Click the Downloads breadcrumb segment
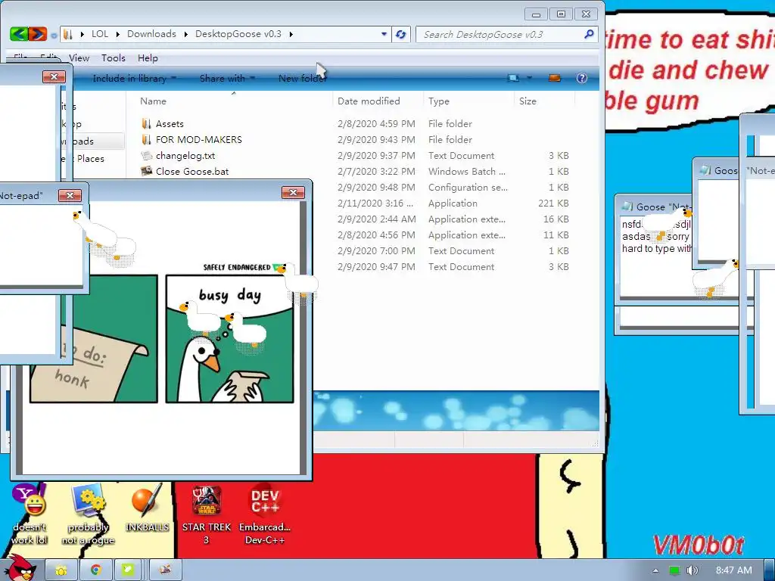Viewport: 775px width, 581px height. [x=151, y=33]
